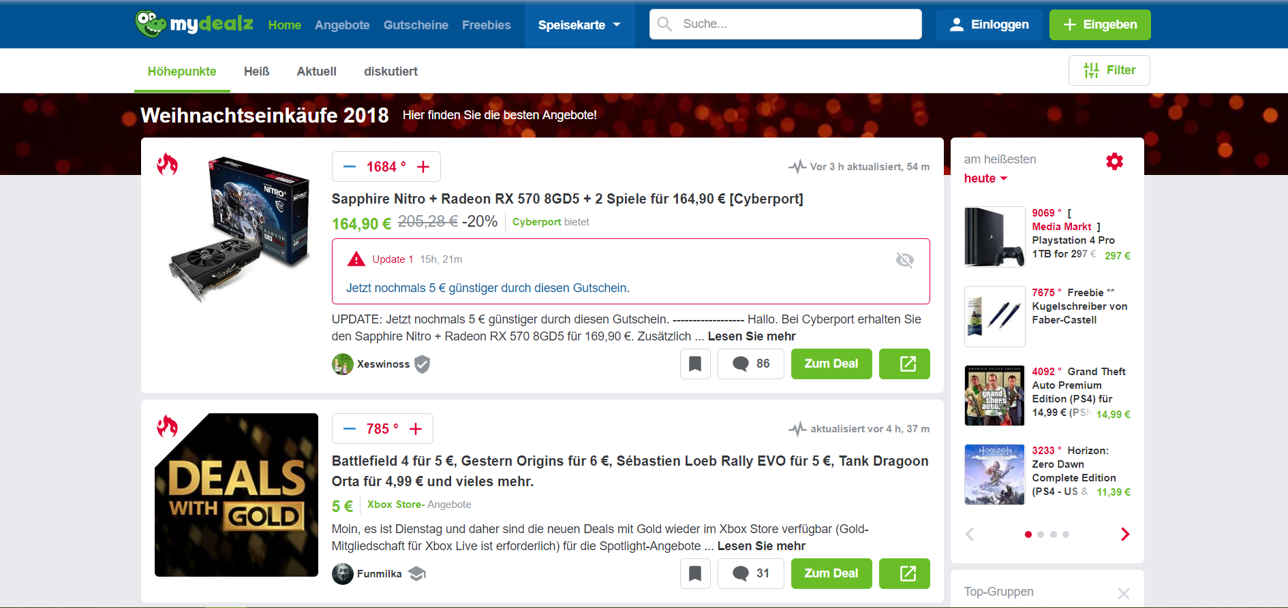Open the 'Jetzt nochmals 5 € günstiger' voucher link

tap(487, 288)
